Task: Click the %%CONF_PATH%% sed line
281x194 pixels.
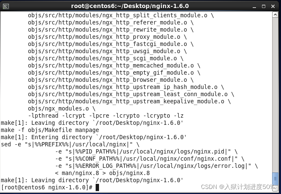Action: pos(150,159)
